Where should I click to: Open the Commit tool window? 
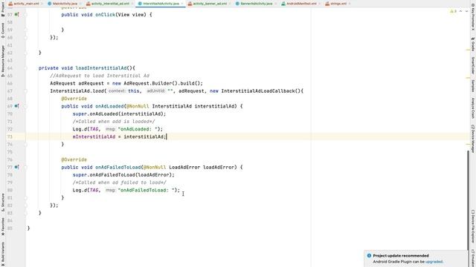[x=3, y=30]
